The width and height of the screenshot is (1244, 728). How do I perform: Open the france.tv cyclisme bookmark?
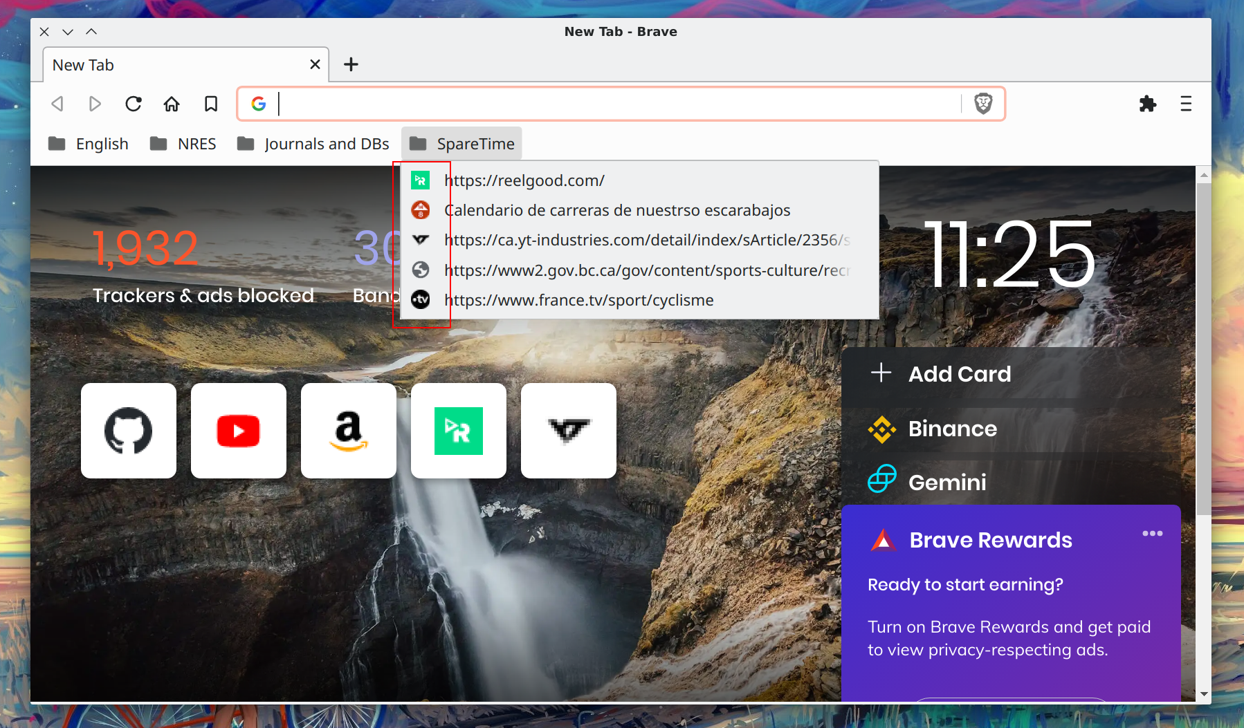tap(640, 300)
